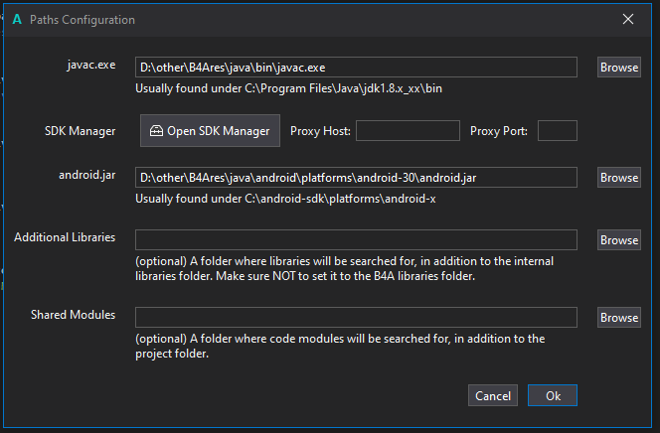Browse for the javac.exe path
The width and height of the screenshot is (660, 433).
pyautogui.click(x=618, y=68)
